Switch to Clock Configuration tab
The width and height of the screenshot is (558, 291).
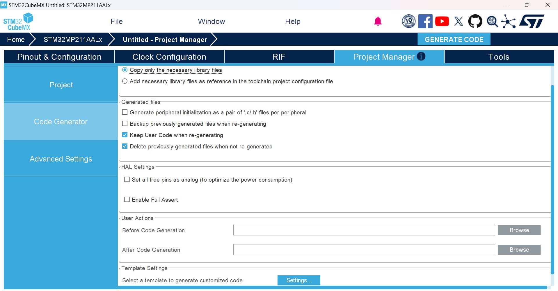[x=169, y=57]
